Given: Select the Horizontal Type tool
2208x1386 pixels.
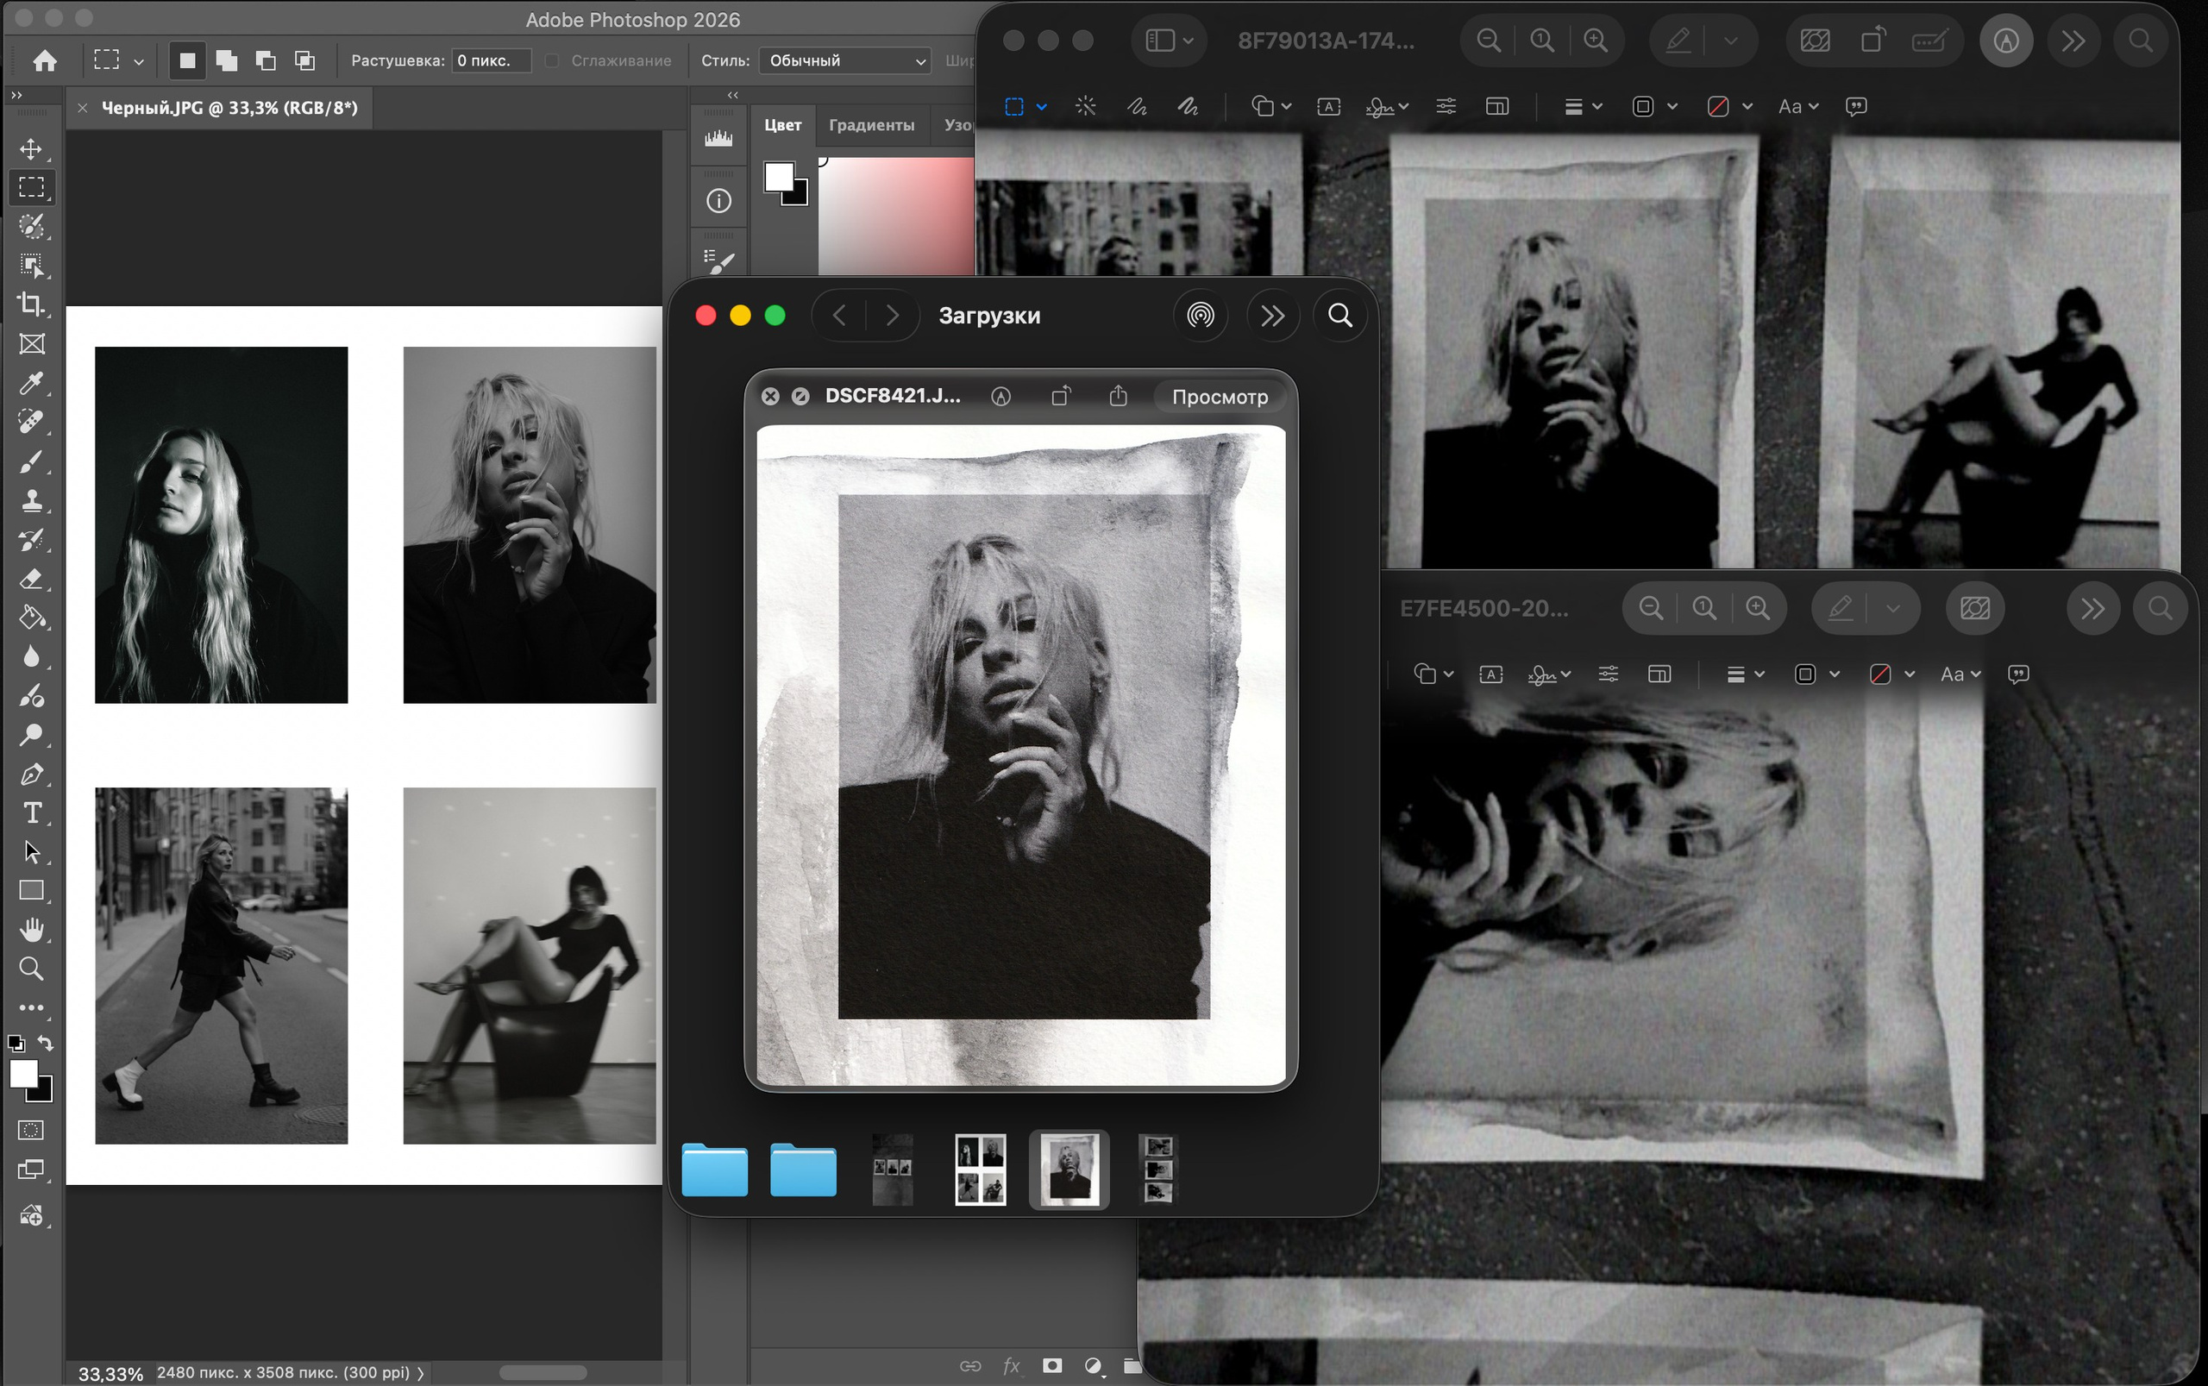Looking at the screenshot, I should [31, 813].
